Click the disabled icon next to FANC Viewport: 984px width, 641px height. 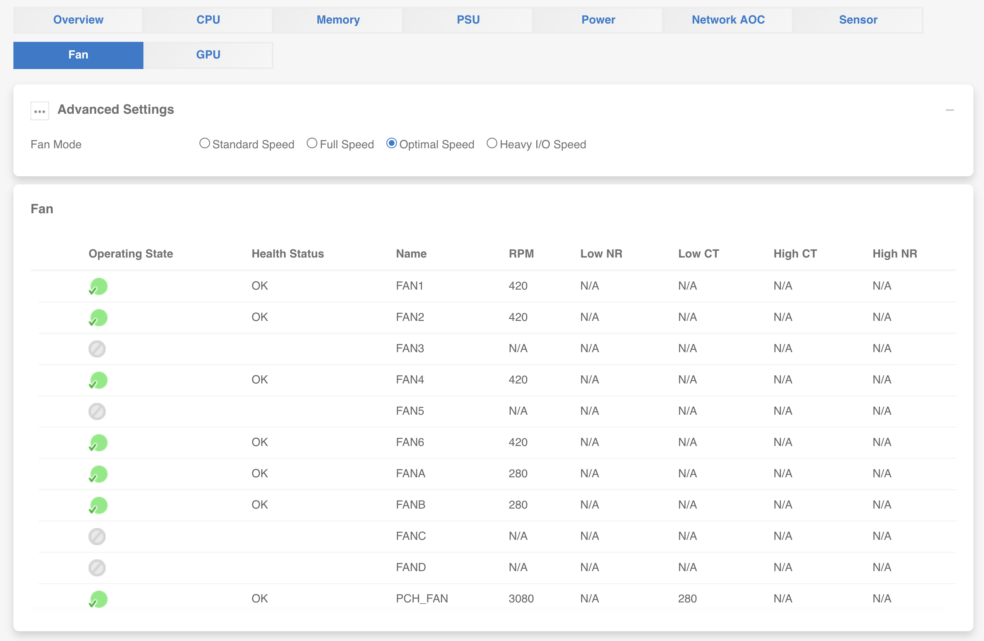98,537
